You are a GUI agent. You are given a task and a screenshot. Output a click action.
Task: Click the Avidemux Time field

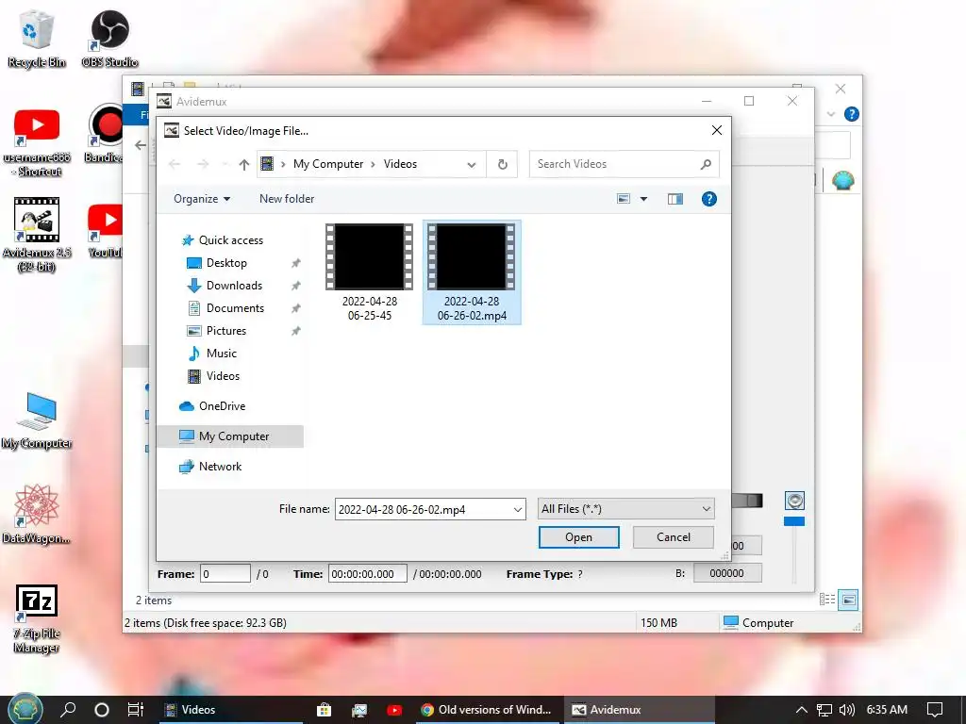point(367,574)
